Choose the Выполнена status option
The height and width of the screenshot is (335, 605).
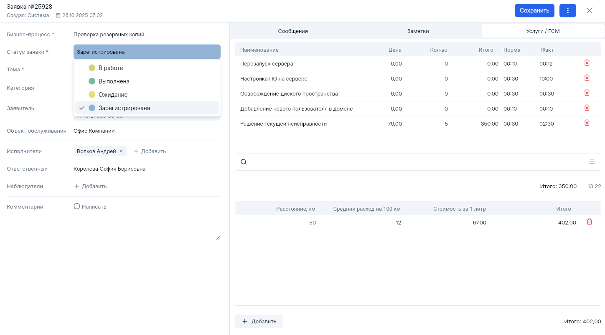114,81
